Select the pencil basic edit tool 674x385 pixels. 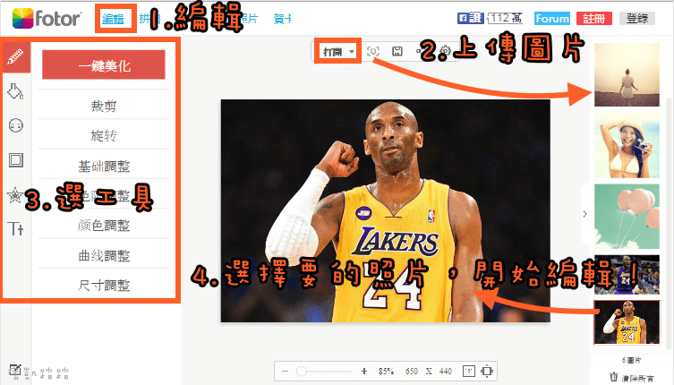(x=16, y=56)
